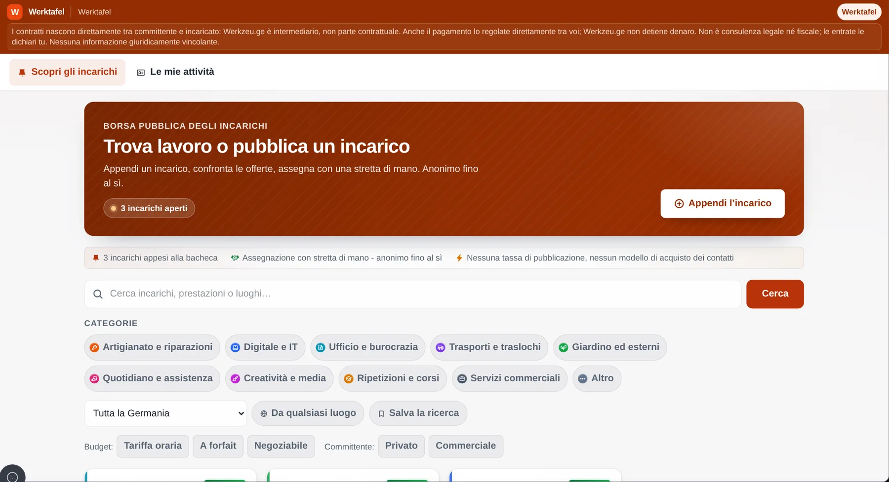Click the handshake icon beside Assegnazione con stretta

pyautogui.click(x=235, y=258)
